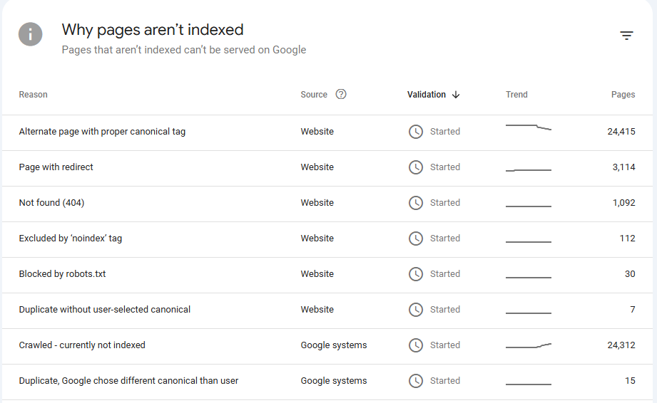
Task: Click the Source help question mark icon
Action: point(341,94)
